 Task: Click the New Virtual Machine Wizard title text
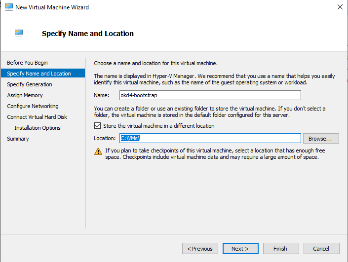pos(52,7)
